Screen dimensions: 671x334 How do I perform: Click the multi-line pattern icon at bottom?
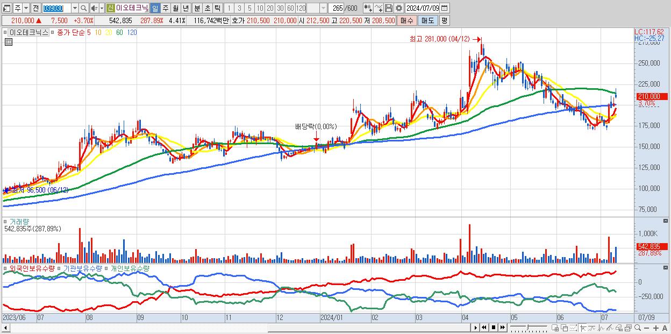(x=610, y=328)
